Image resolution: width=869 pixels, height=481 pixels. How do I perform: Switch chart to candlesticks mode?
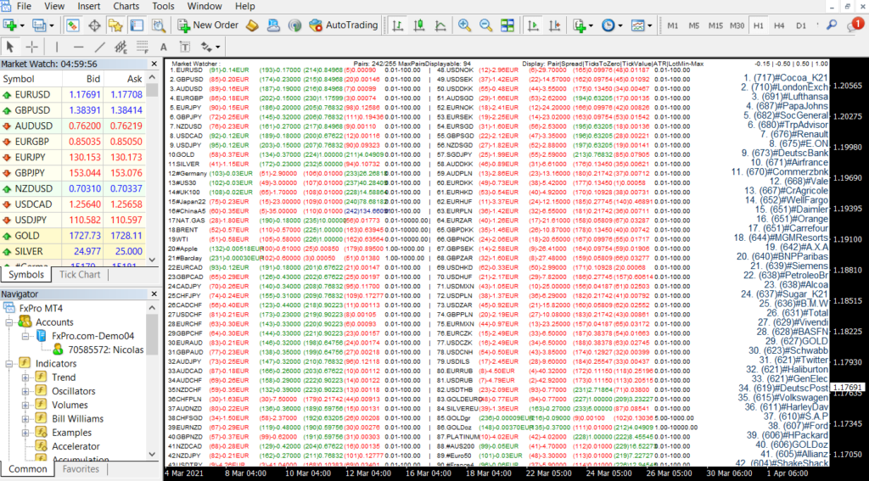point(419,25)
